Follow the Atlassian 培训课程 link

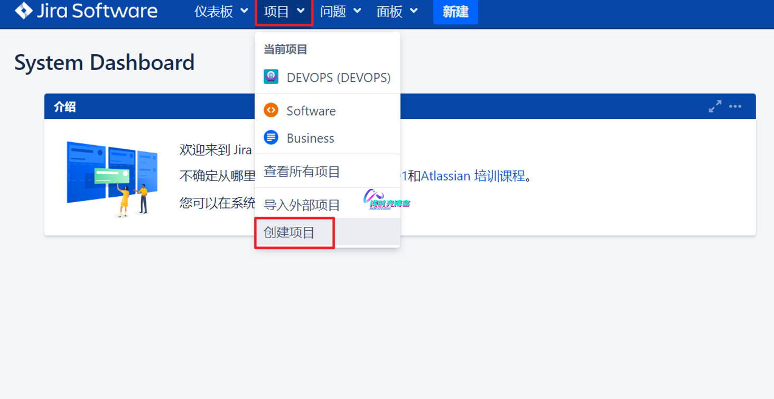pos(473,176)
